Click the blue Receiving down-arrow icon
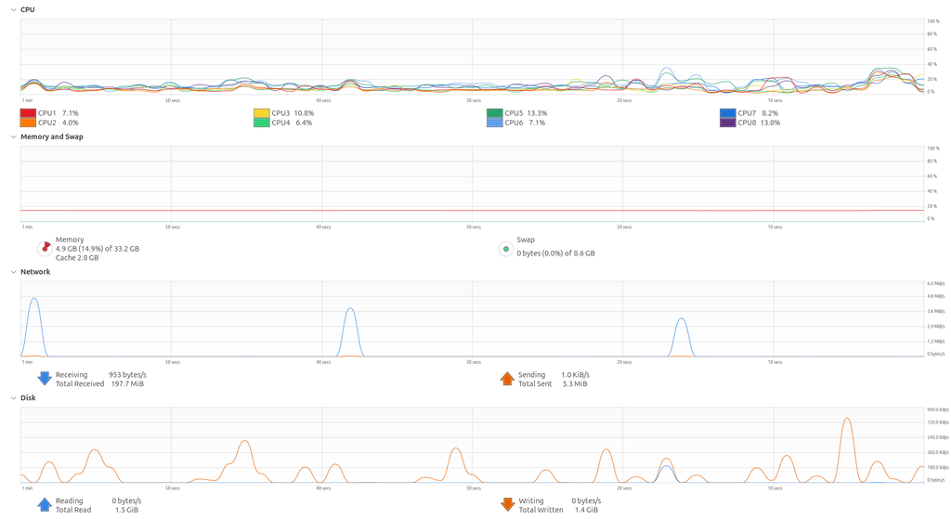951x519 pixels. 45,378
